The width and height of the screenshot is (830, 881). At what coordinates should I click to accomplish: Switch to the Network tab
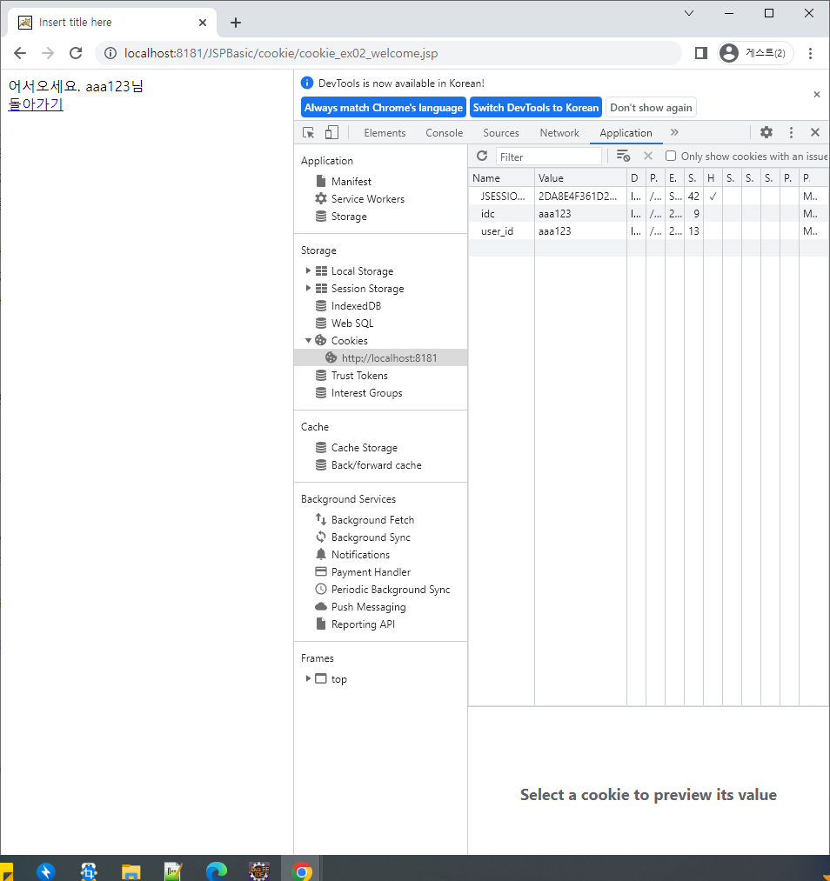coord(559,133)
